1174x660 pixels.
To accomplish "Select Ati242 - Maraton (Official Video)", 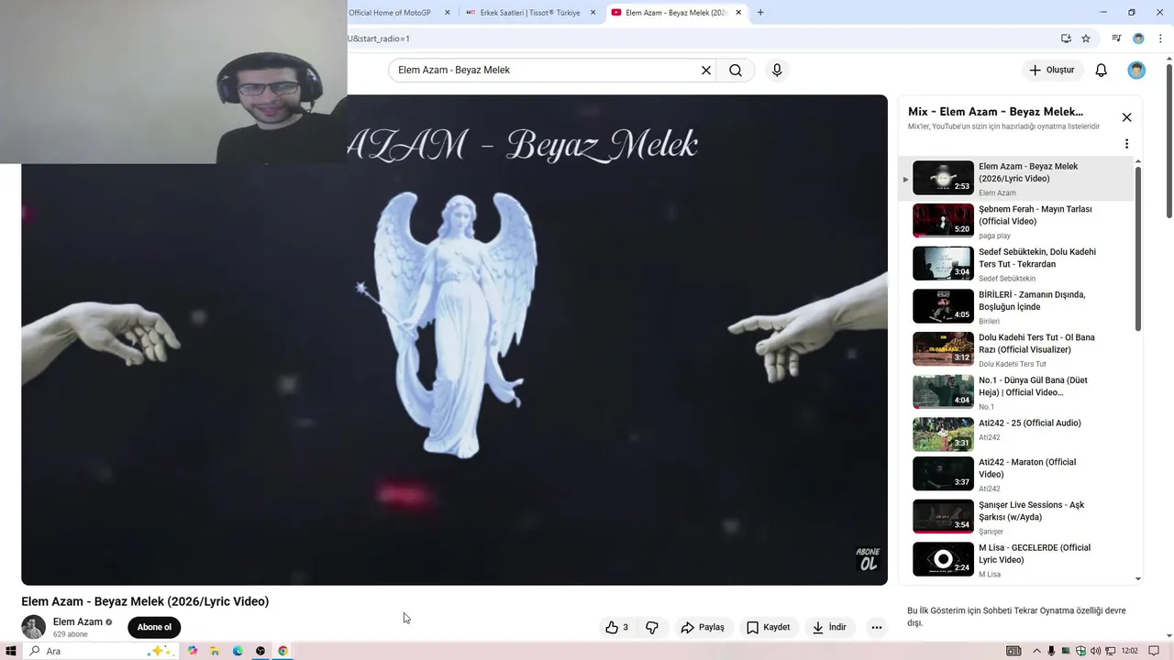I will point(1016,474).
